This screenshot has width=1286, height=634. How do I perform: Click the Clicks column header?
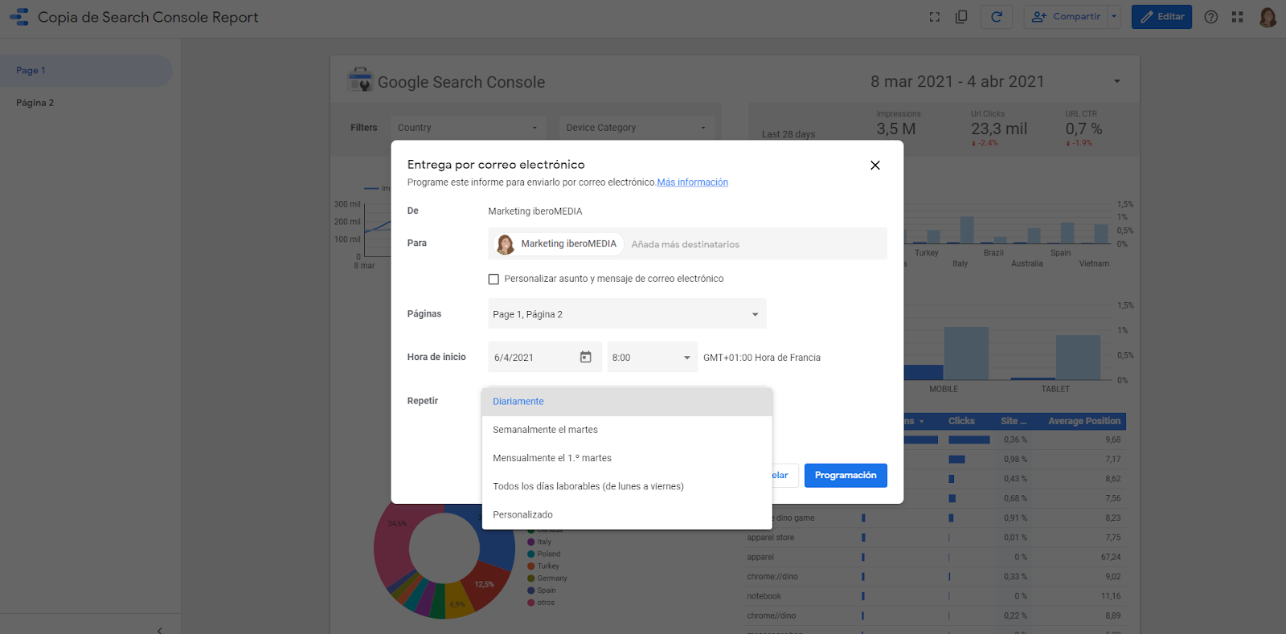[961, 421]
